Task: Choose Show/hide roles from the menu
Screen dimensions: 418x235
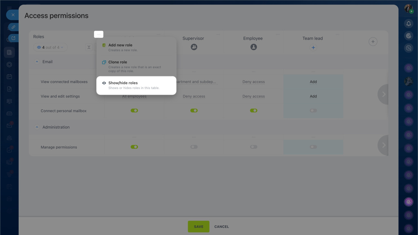Action: click(123, 83)
